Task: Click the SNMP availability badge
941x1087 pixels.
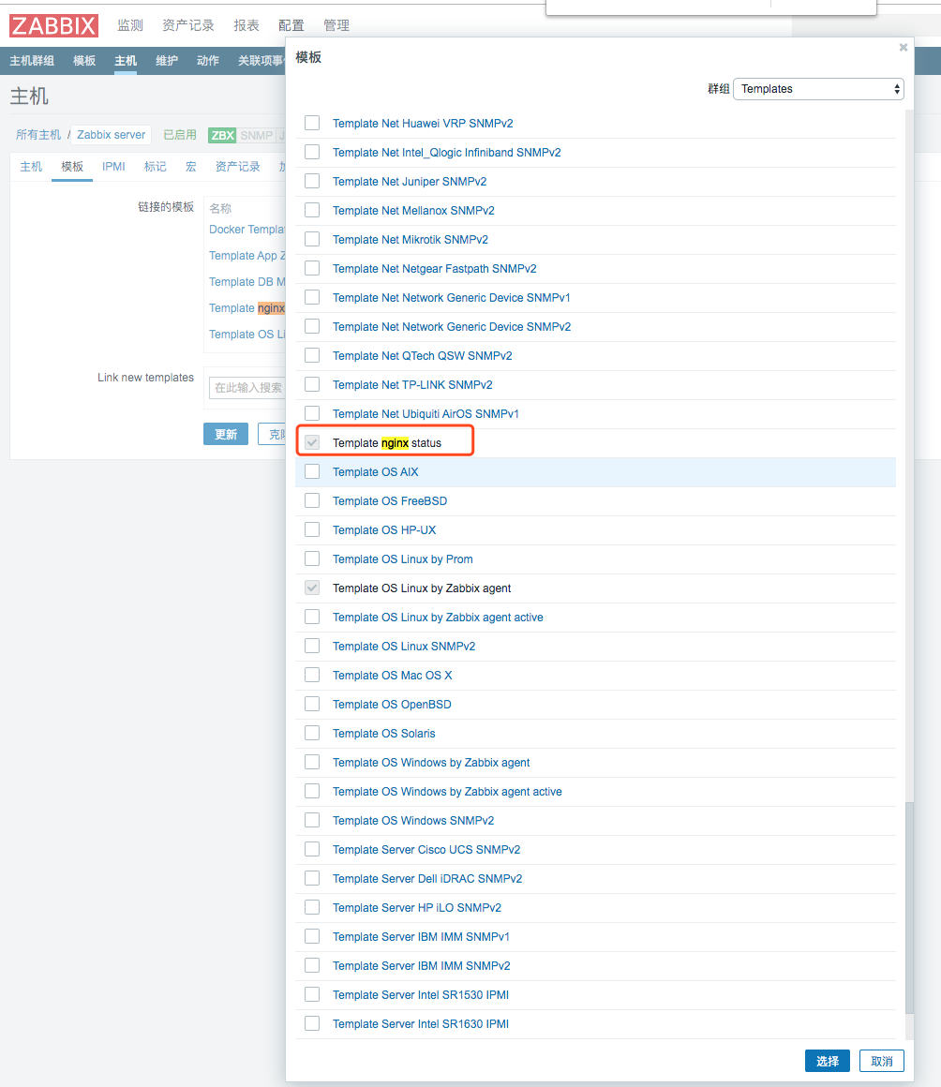Action: pos(257,135)
